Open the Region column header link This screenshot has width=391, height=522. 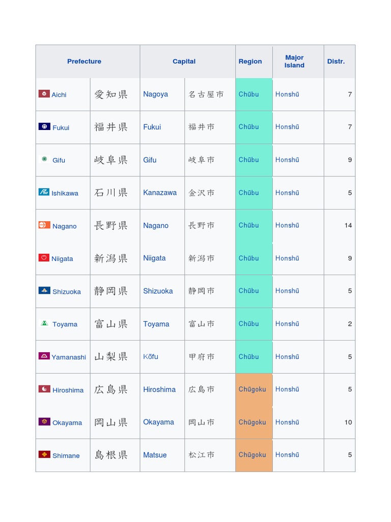pos(250,61)
